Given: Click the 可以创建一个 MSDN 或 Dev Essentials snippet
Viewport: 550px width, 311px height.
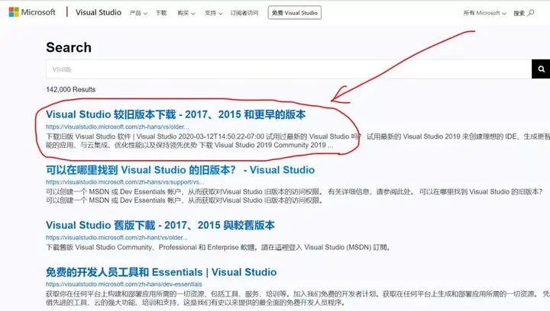Looking at the screenshot, I should coord(294,196).
